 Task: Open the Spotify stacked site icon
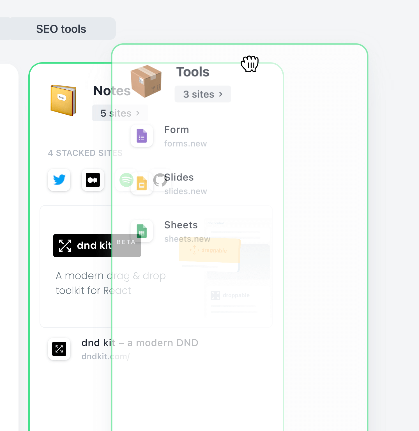126,180
